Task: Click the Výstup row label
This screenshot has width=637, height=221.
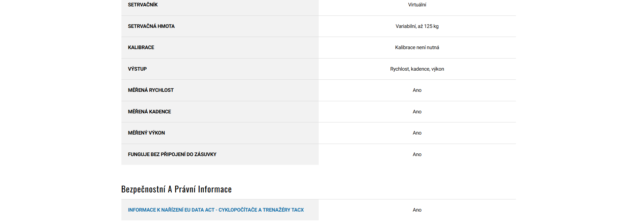Action: [x=137, y=69]
